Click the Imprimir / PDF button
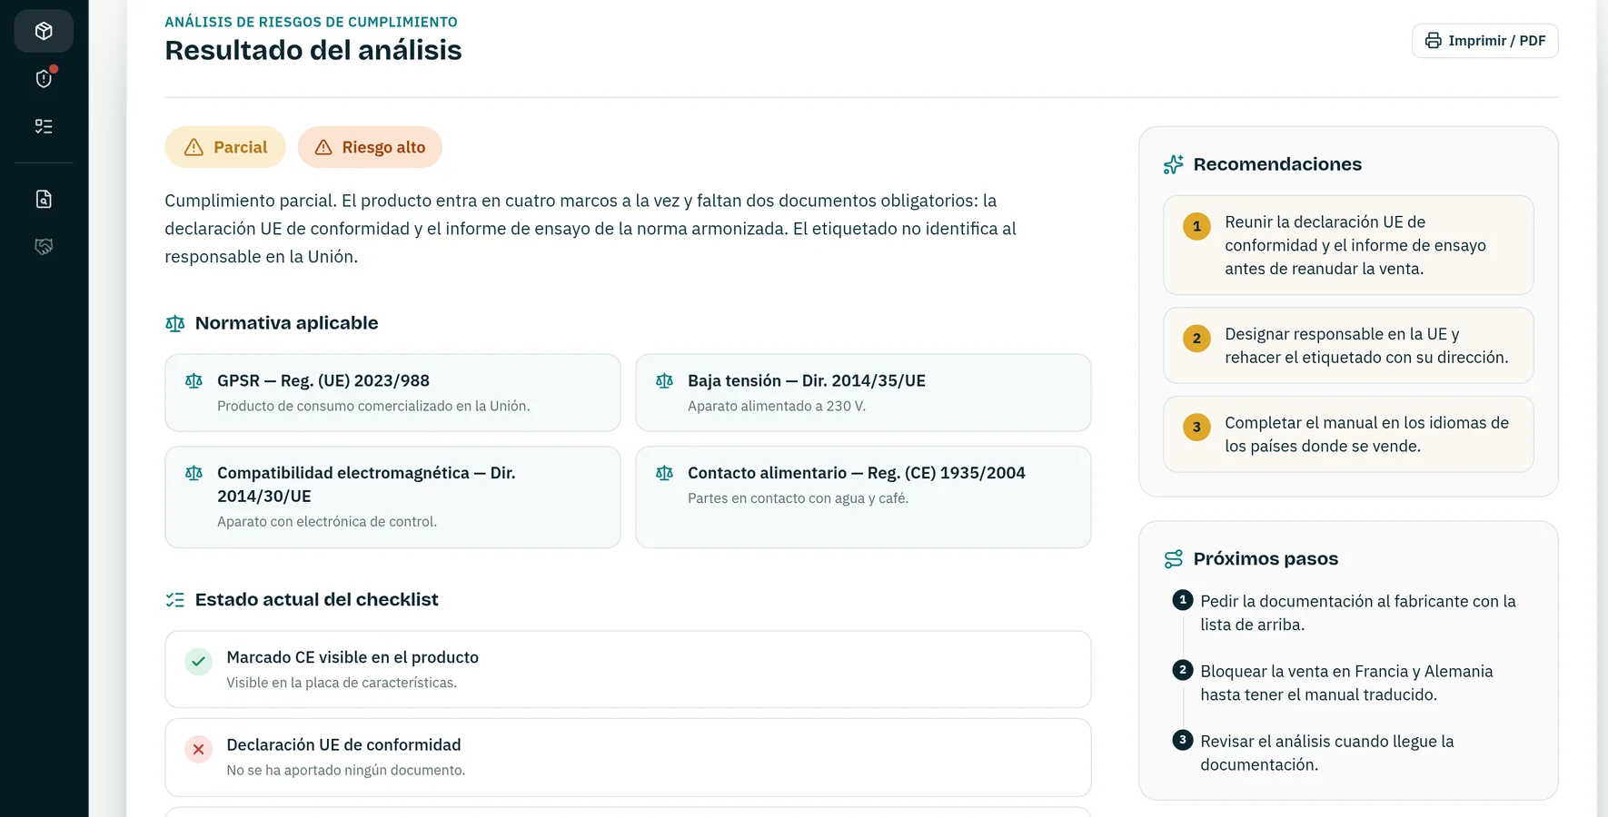 coord(1484,41)
